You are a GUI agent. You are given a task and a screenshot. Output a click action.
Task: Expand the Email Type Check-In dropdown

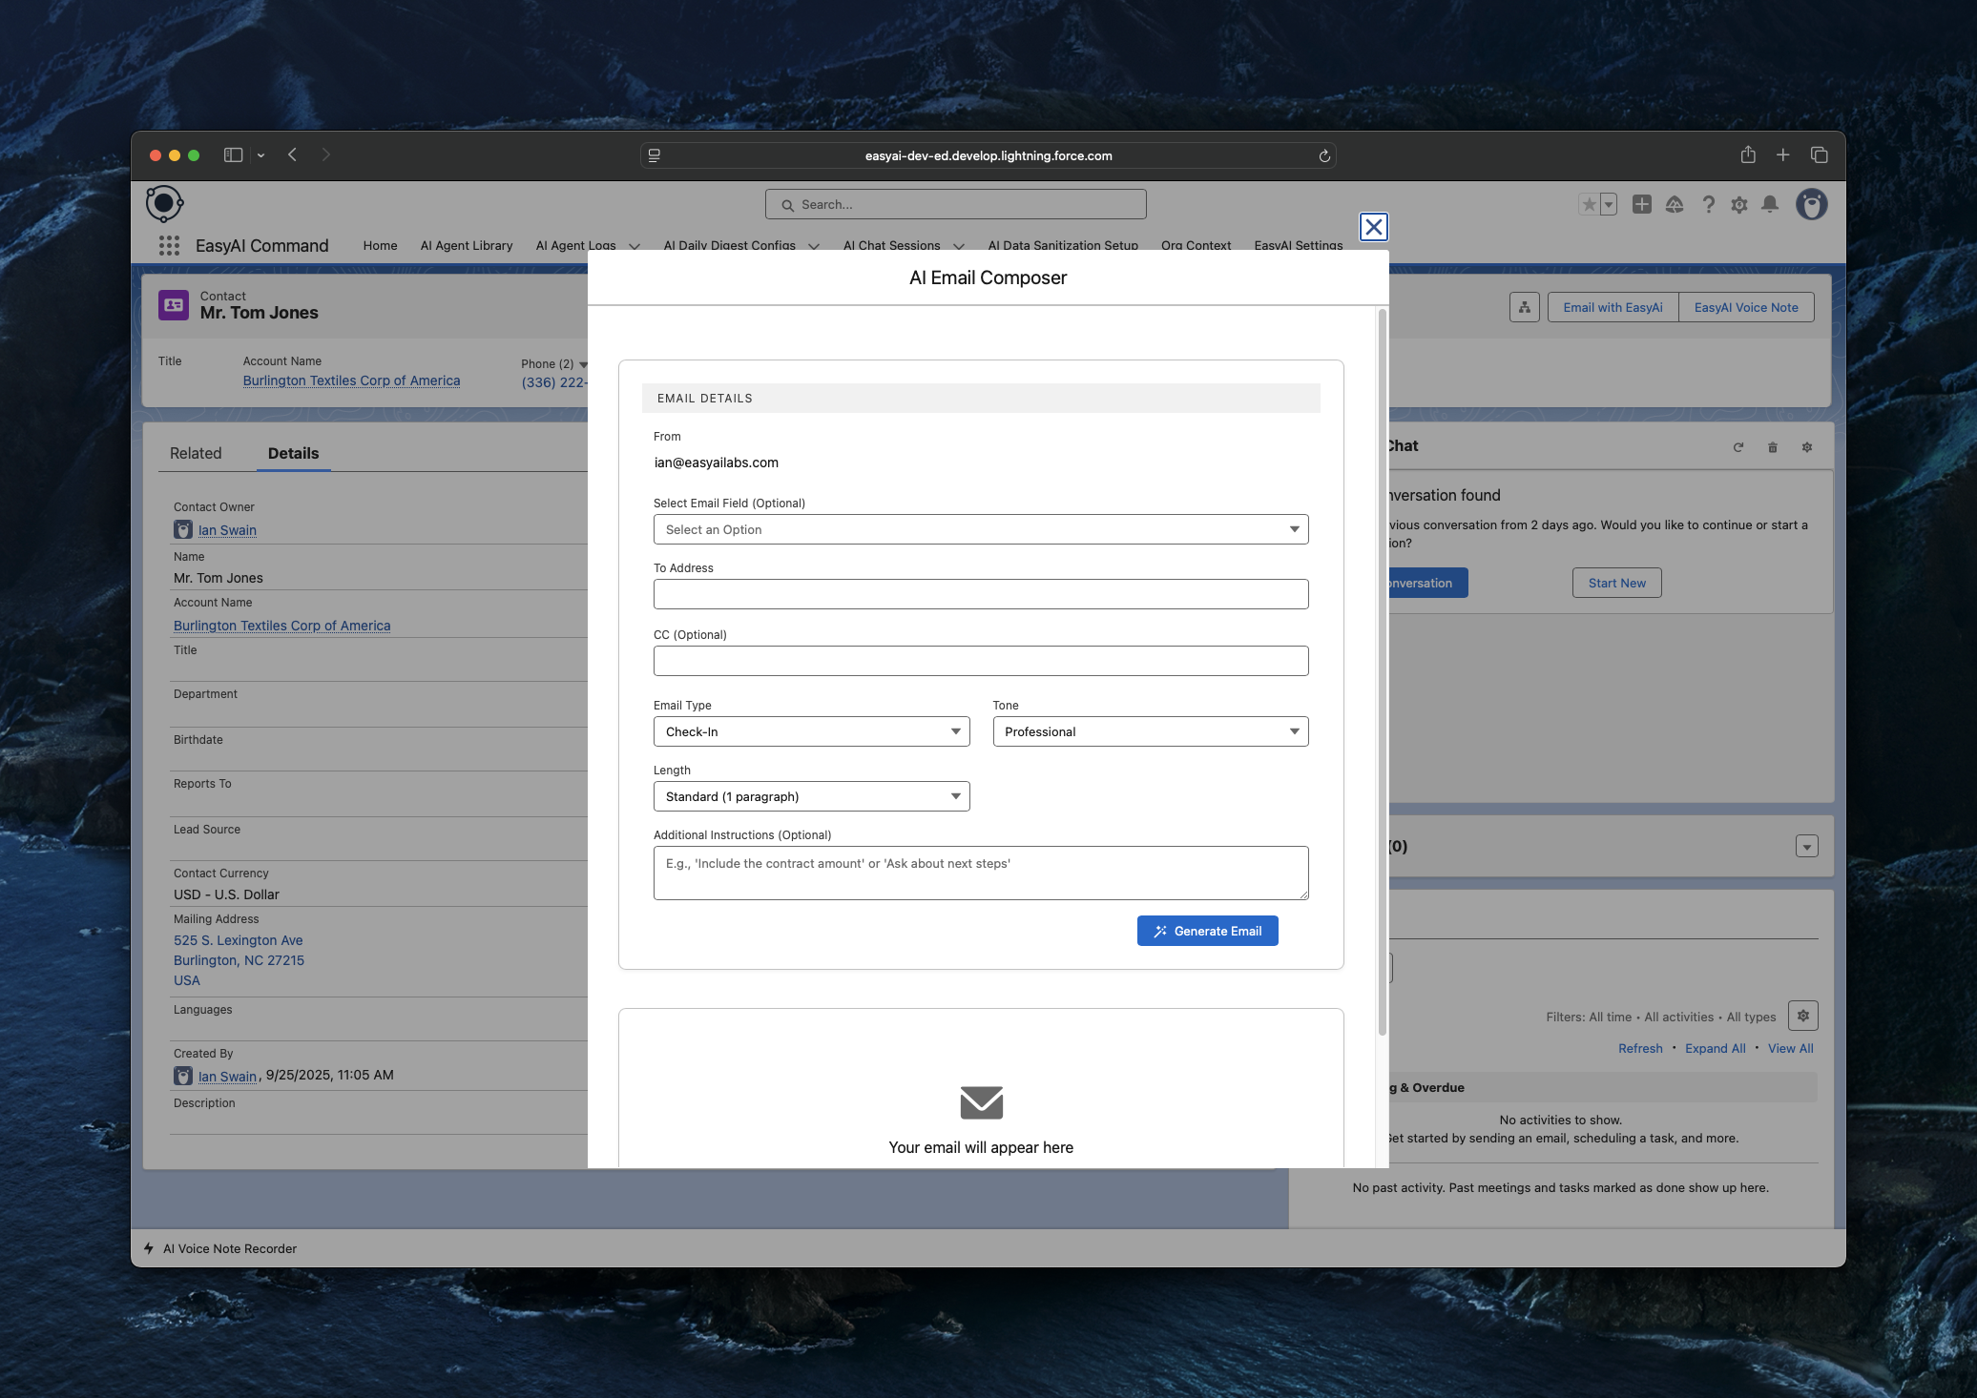[811, 731]
